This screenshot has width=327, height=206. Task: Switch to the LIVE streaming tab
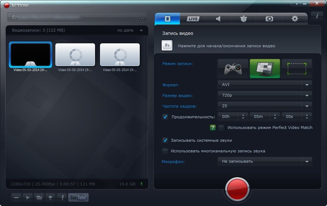coord(193,19)
